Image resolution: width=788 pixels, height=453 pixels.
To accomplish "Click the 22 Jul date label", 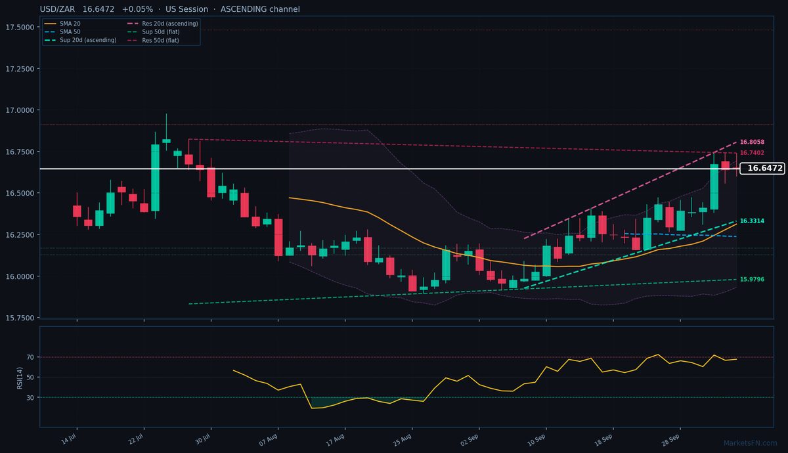I will tap(136, 438).
